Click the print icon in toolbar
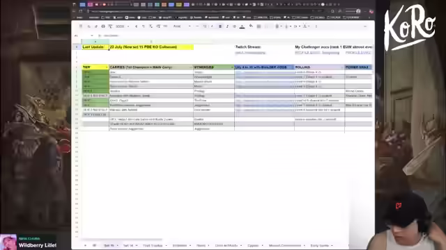This screenshot has height=250, width=446. point(103,26)
